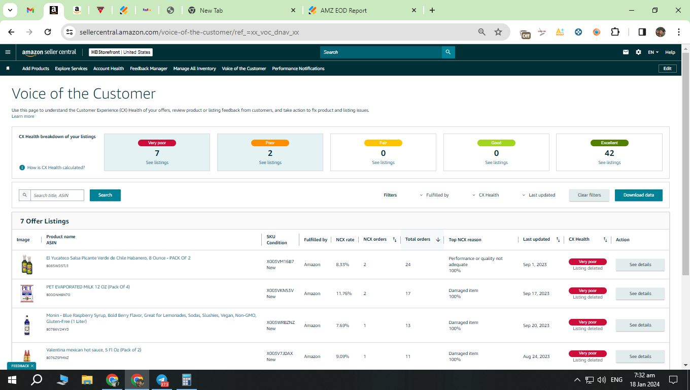
Task: Open new browser tab plus icon
Action: (x=432, y=10)
